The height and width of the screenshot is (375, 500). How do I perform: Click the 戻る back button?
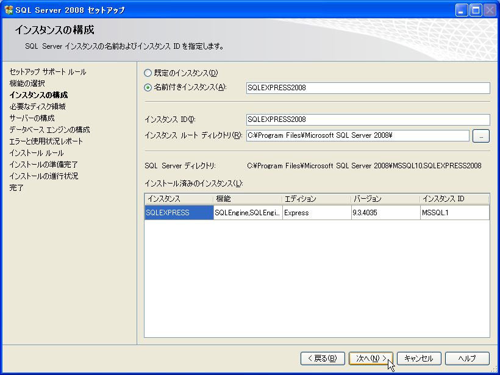[323, 359]
